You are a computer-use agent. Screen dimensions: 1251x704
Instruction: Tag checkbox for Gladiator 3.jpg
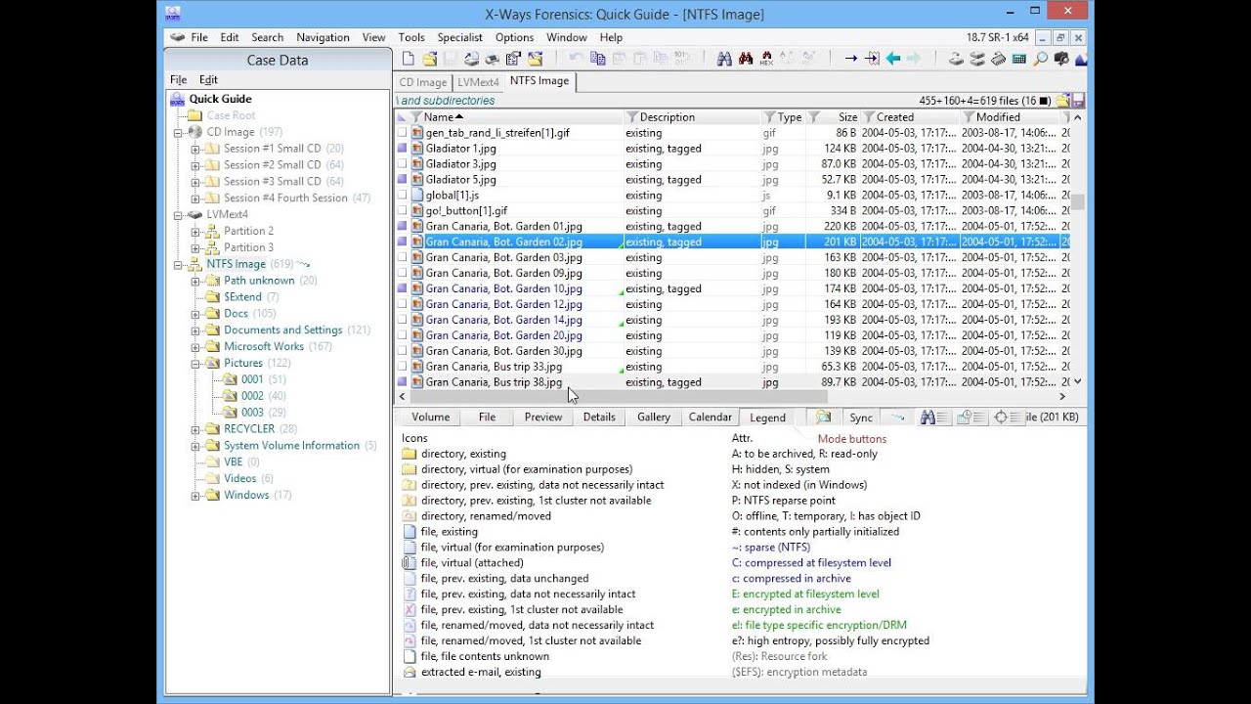tap(402, 163)
